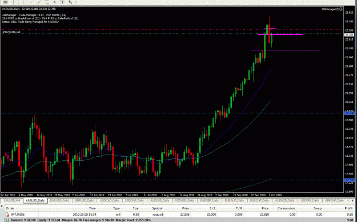357x222 pixels.
Task: Open the GBPUSD,Daily chart tab
Action: click(x=84, y=201)
